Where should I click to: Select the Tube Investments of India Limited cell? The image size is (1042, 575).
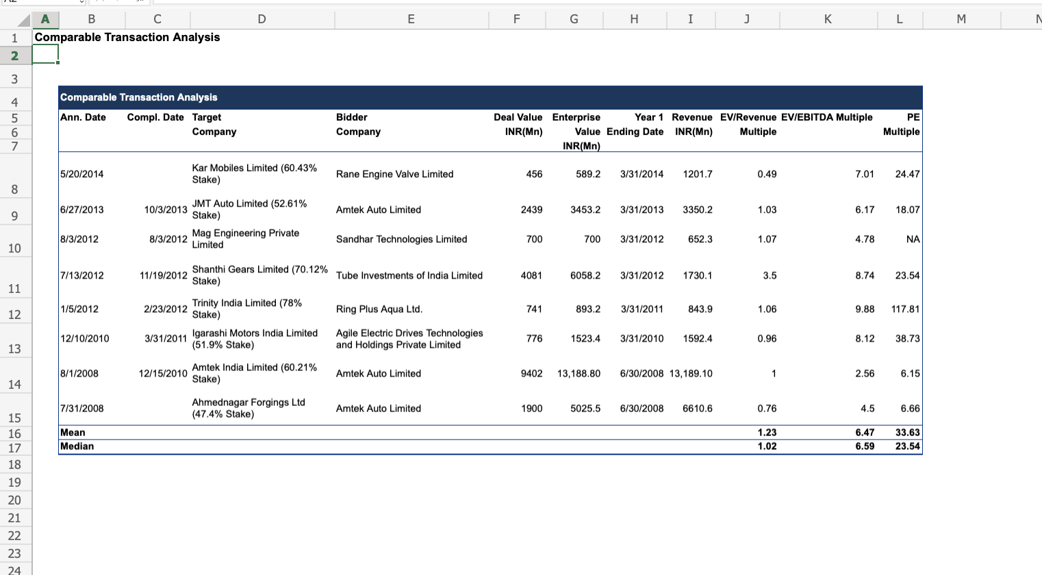tap(409, 276)
